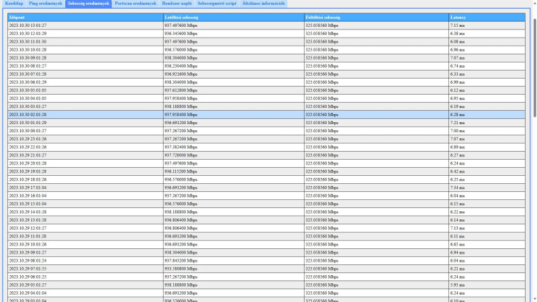
Task: Click timestamp 2023.10.29 12:01:27
Action: 28,228
